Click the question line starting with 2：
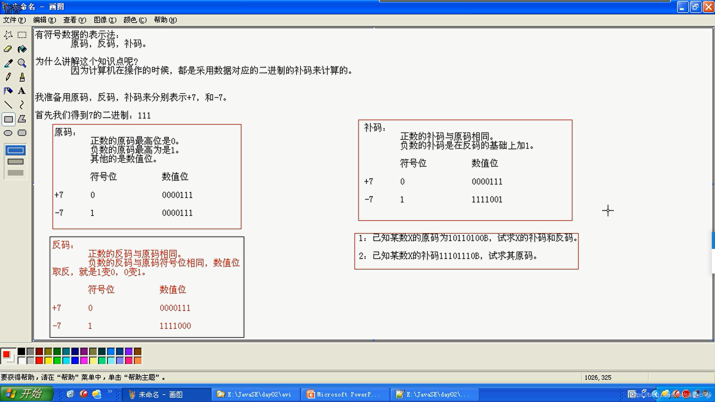Image resolution: width=715 pixels, height=402 pixels. (448, 256)
